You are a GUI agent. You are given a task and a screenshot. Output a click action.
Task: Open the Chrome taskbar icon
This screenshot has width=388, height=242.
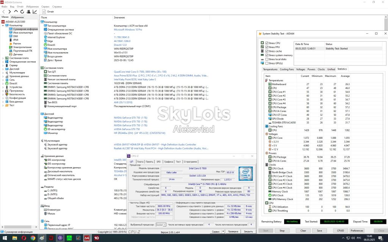[33, 238]
